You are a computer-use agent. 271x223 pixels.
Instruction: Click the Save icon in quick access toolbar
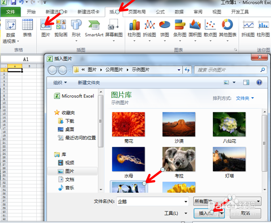click(x=13, y=2)
